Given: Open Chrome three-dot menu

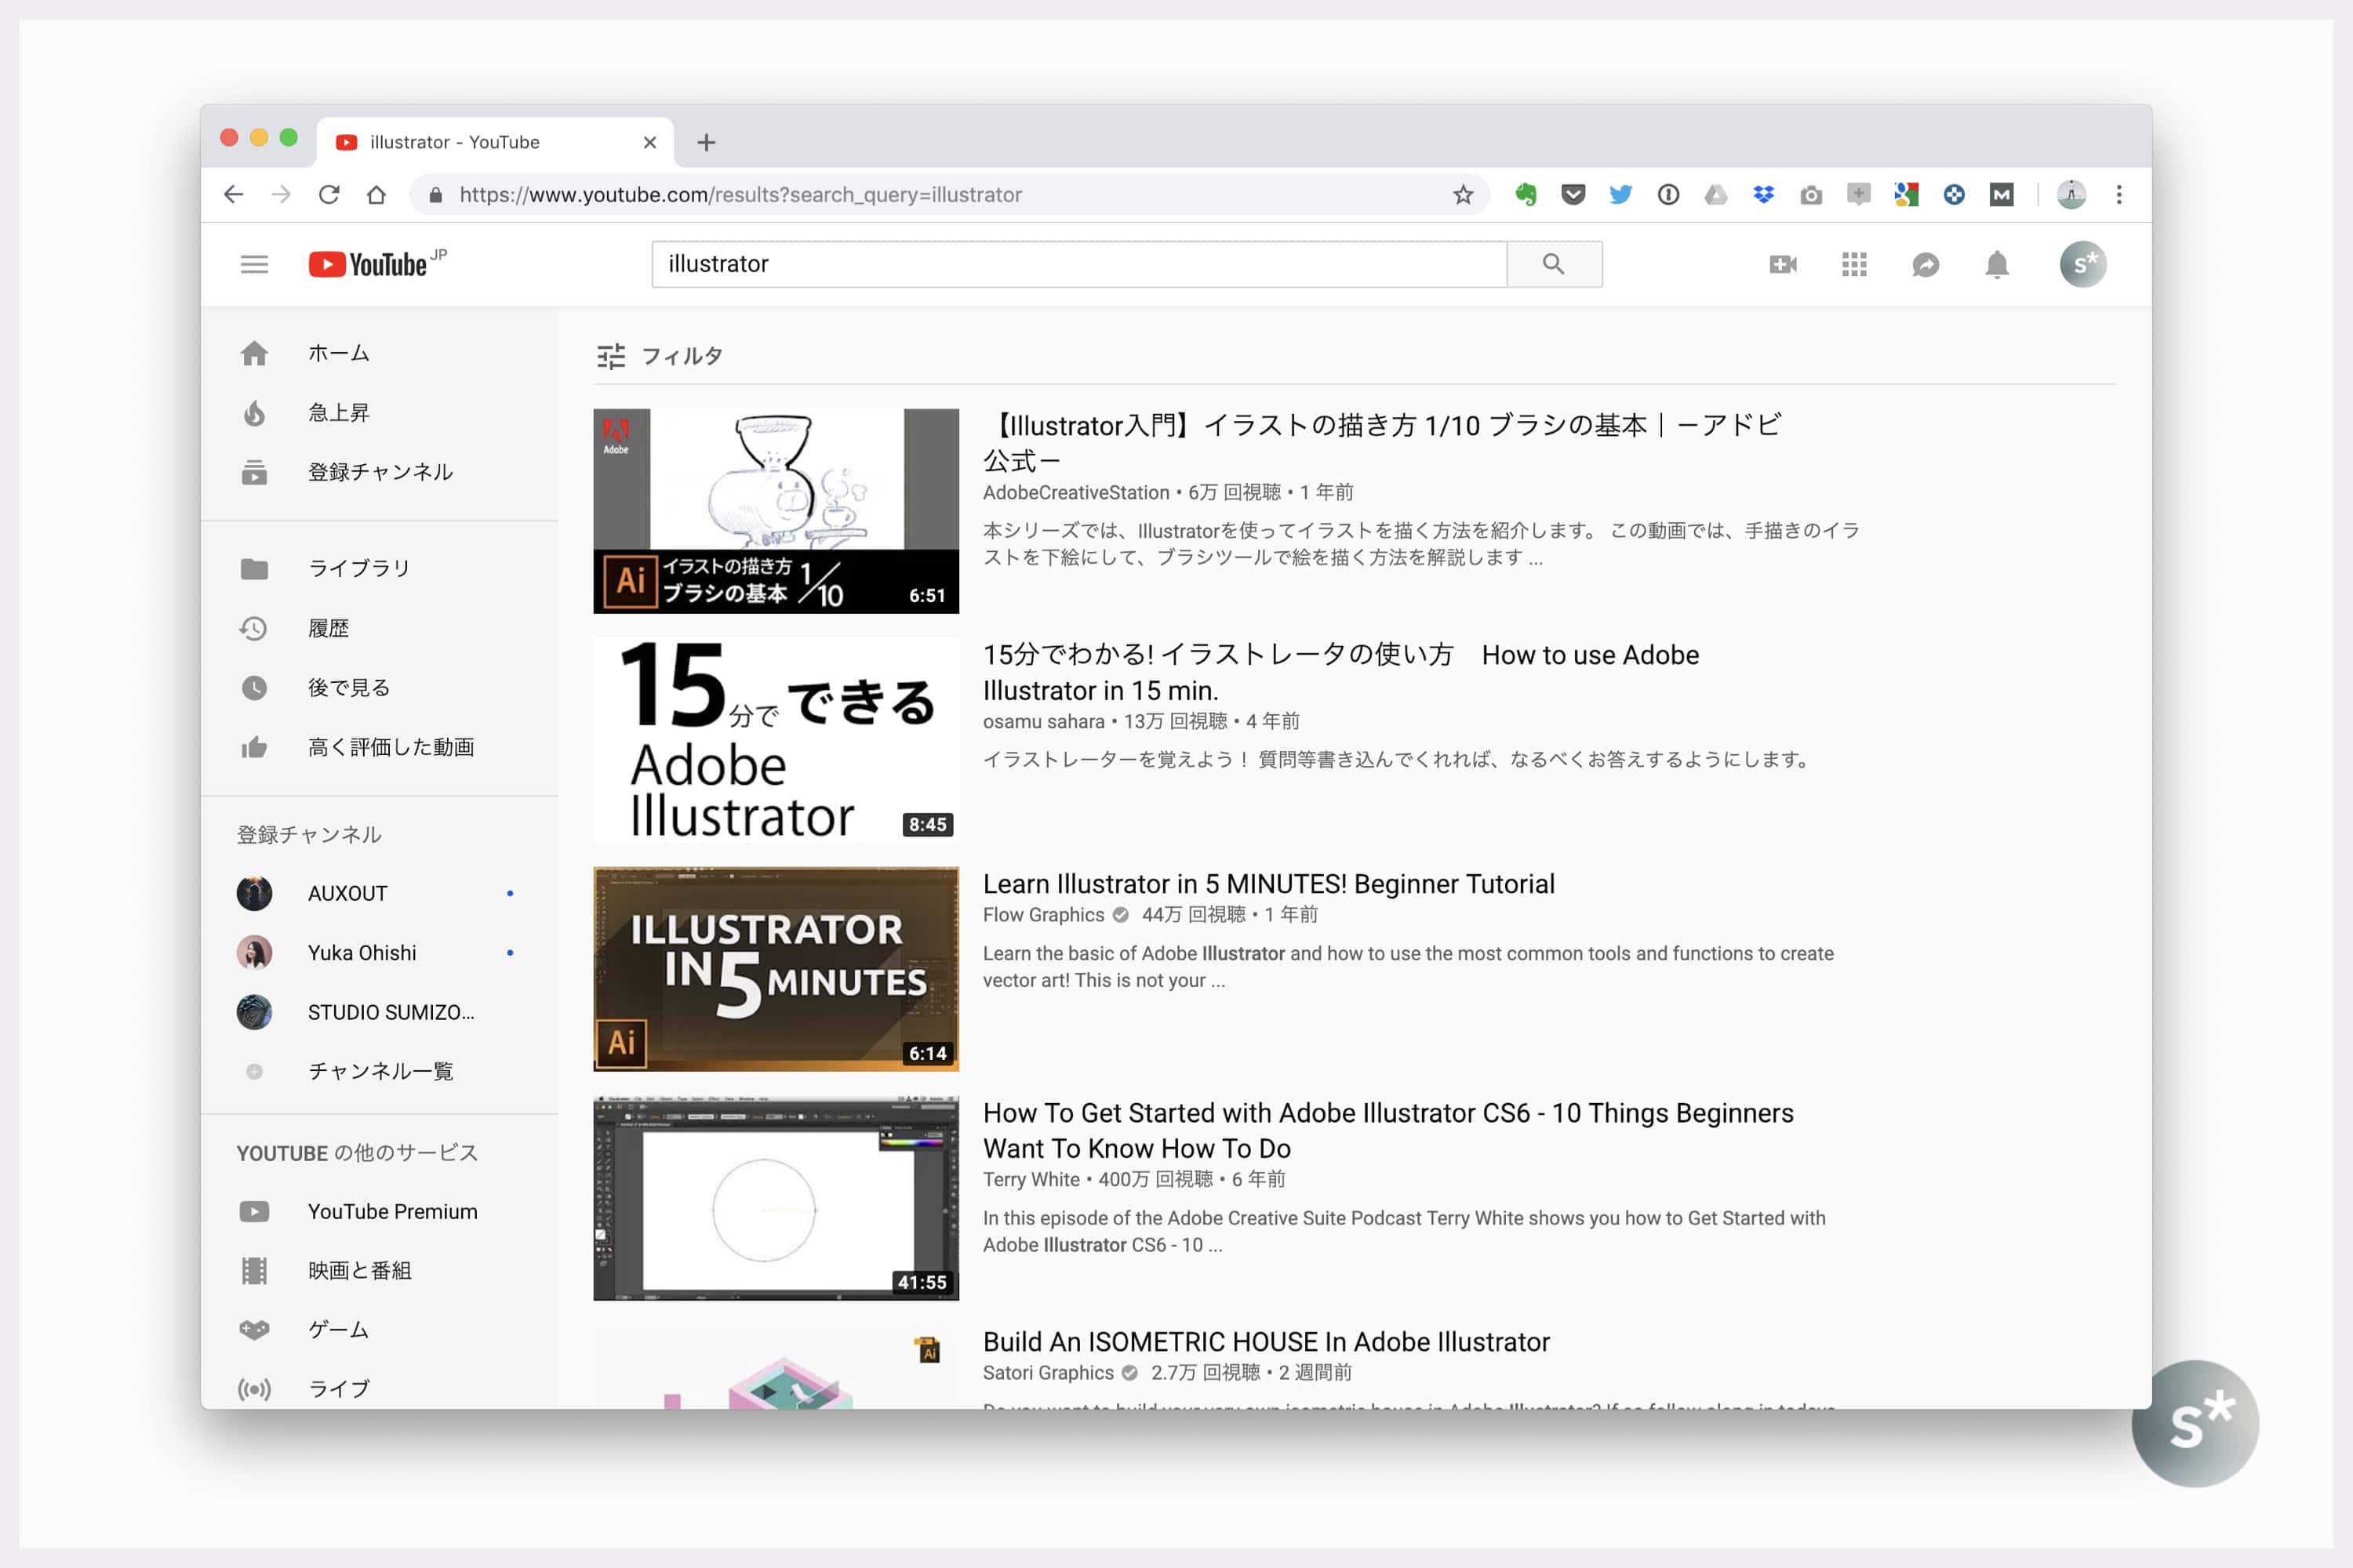Looking at the screenshot, I should [2119, 195].
